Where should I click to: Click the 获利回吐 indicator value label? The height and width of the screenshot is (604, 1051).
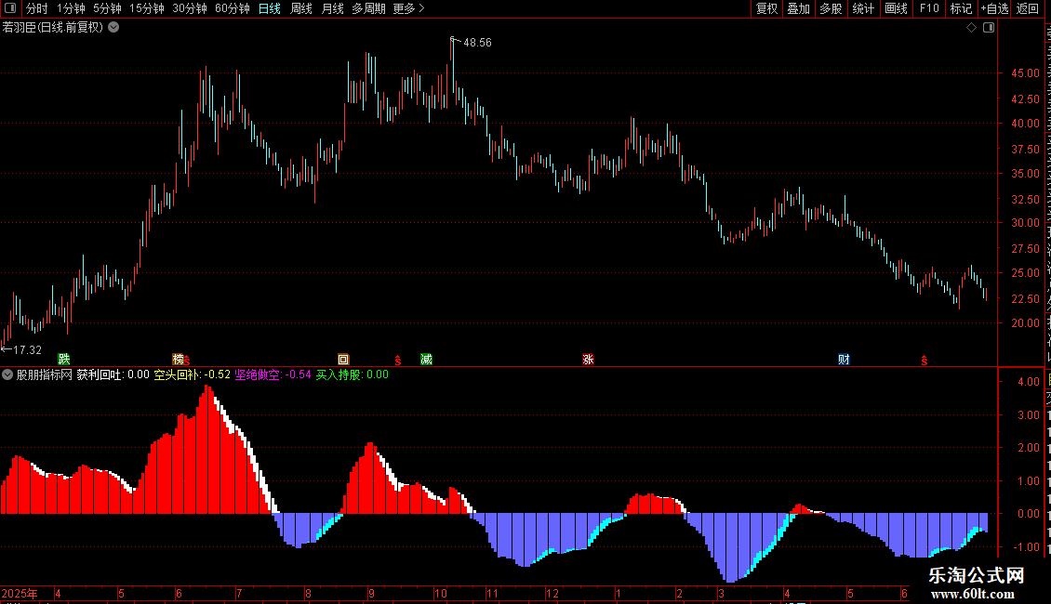(113, 374)
